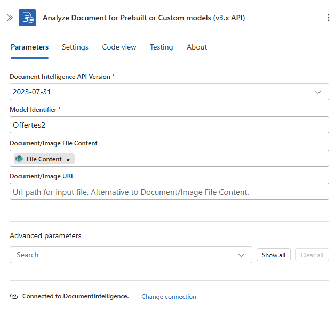Click the Clear all button
This screenshot has width=335, height=309.
click(x=312, y=255)
